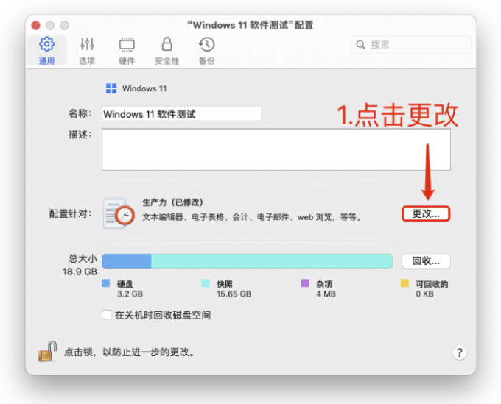Screen dimensions: 501x404
Task: Click the 生产力（已修改） profile title
Action: pyautogui.click(x=173, y=202)
